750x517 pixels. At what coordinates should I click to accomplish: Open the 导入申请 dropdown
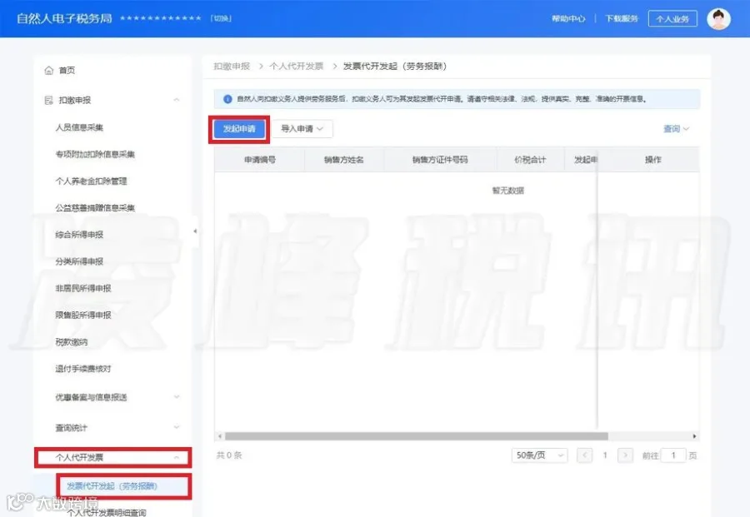click(302, 128)
